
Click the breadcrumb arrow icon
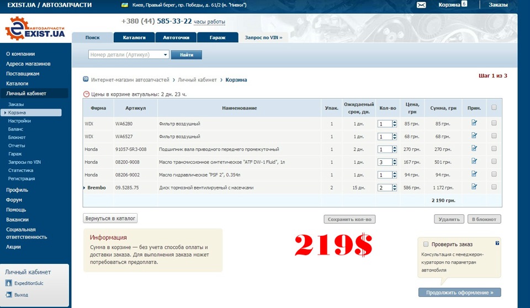86,79
